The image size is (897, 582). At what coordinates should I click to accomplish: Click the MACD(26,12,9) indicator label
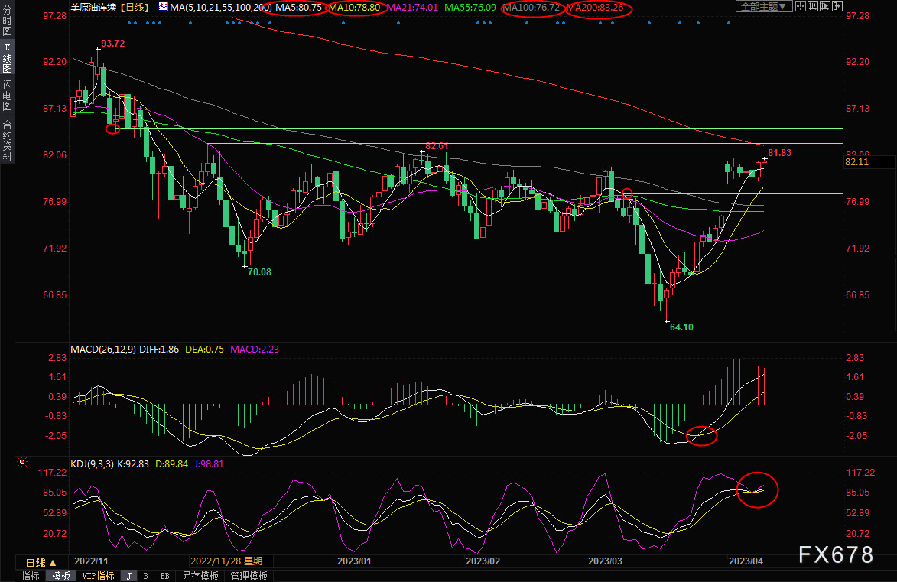coord(103,349)
